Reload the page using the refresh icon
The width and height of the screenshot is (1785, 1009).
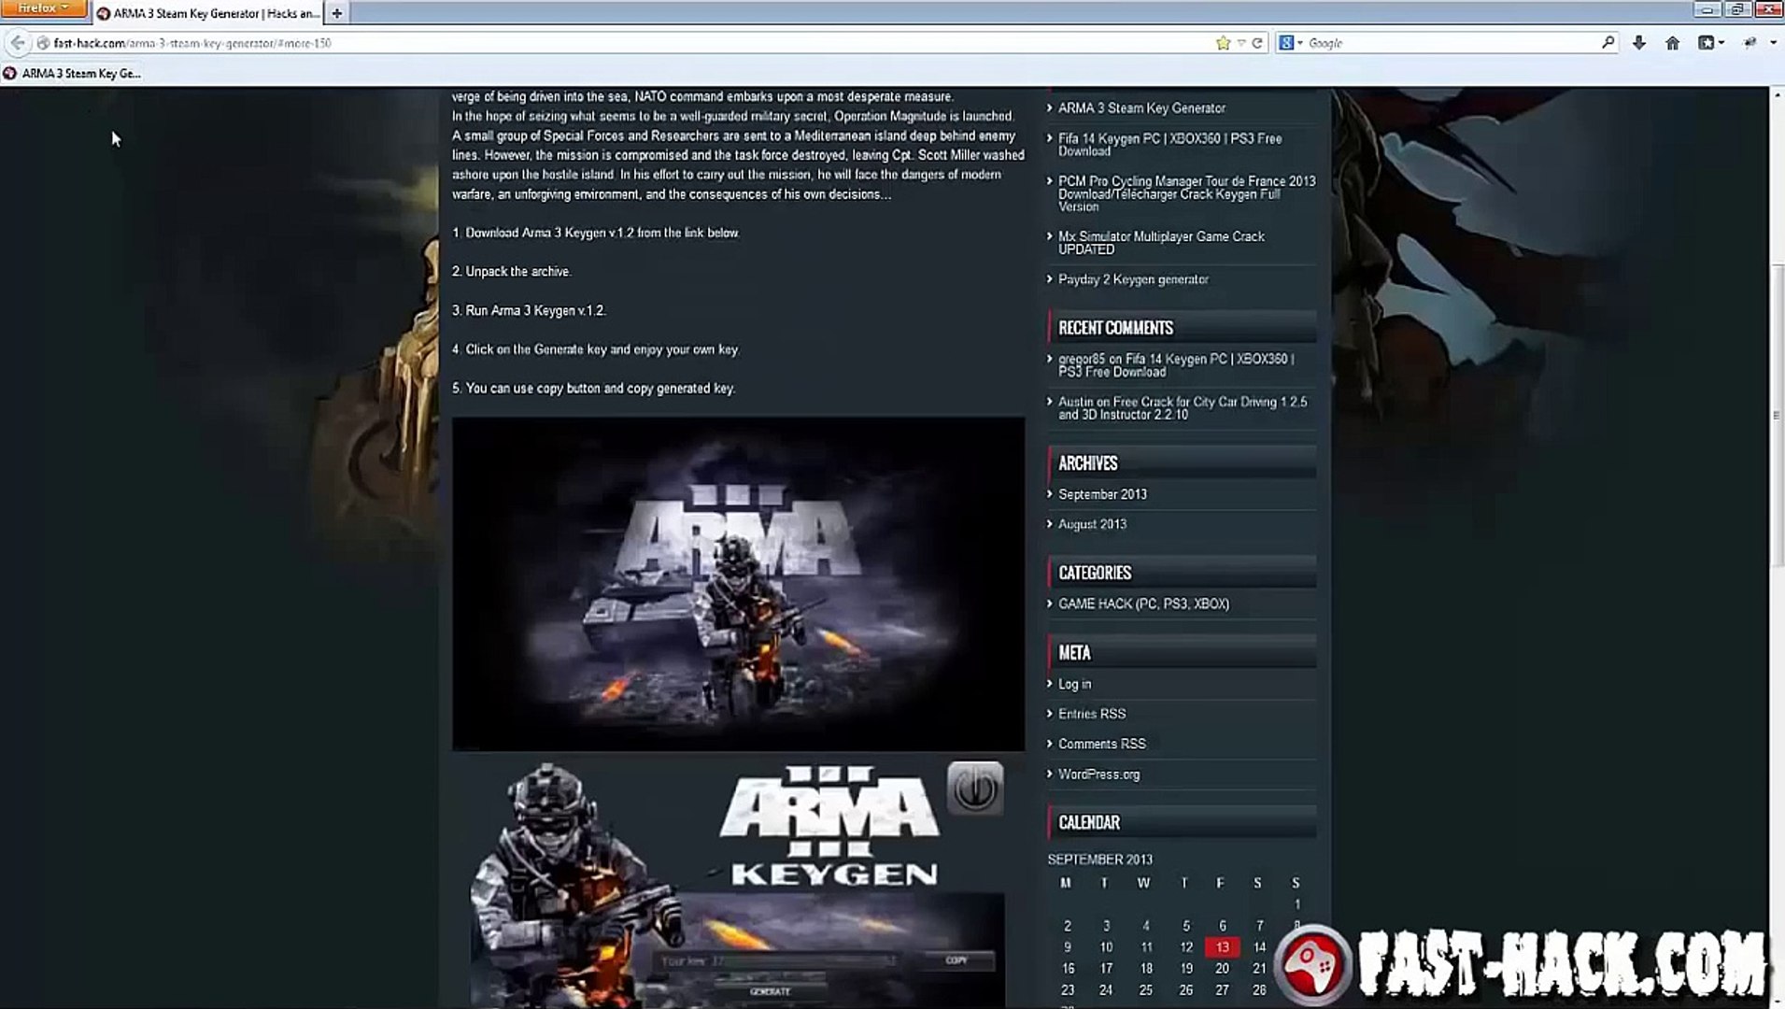[1257, 43]
